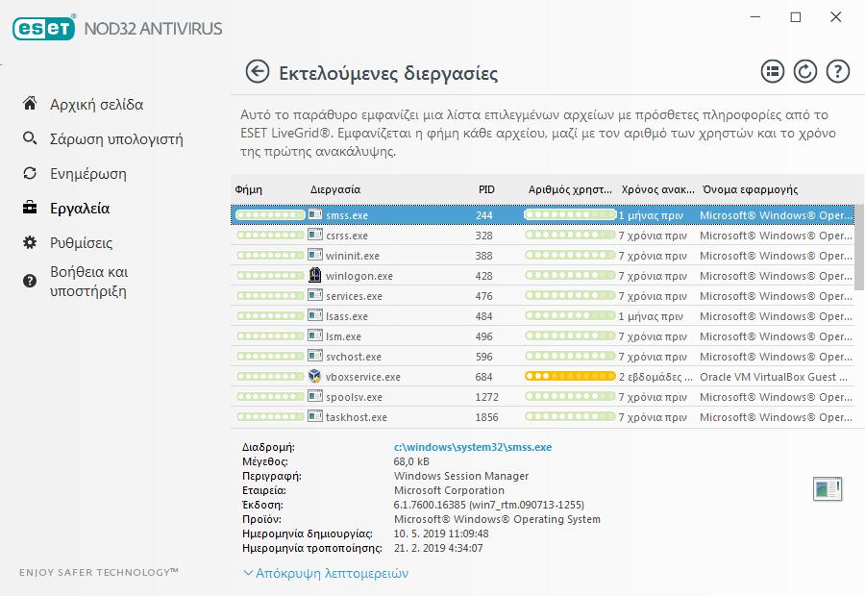Click '1 μήνας πριν' in the smss.exe row
This screenshot has height=596, width=865.
click(x=651, y=215)
